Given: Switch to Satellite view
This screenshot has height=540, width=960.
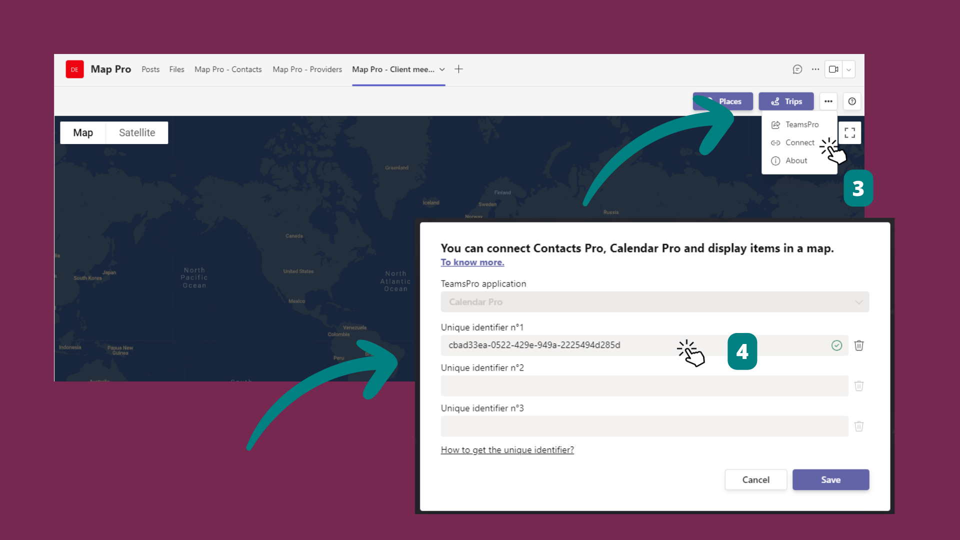Looking at the screenshot, I should (137, 133).
